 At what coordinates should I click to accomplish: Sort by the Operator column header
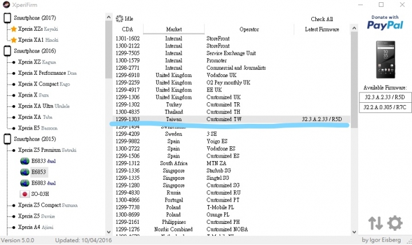coord(249,29)
